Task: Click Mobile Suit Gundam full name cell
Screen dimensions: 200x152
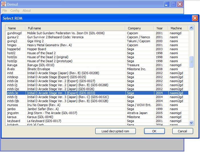Action: point(66,33)
